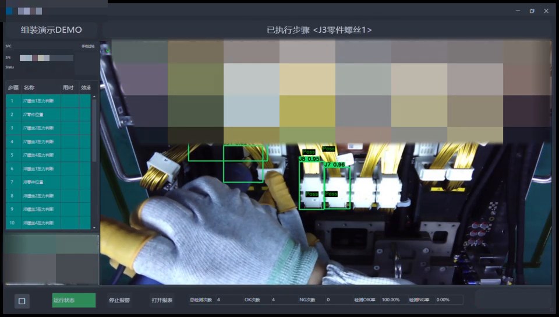Viewport: 559px width, 317px height.
Task: Select step 2 row J7零件位置
Action: coord(48,114)
